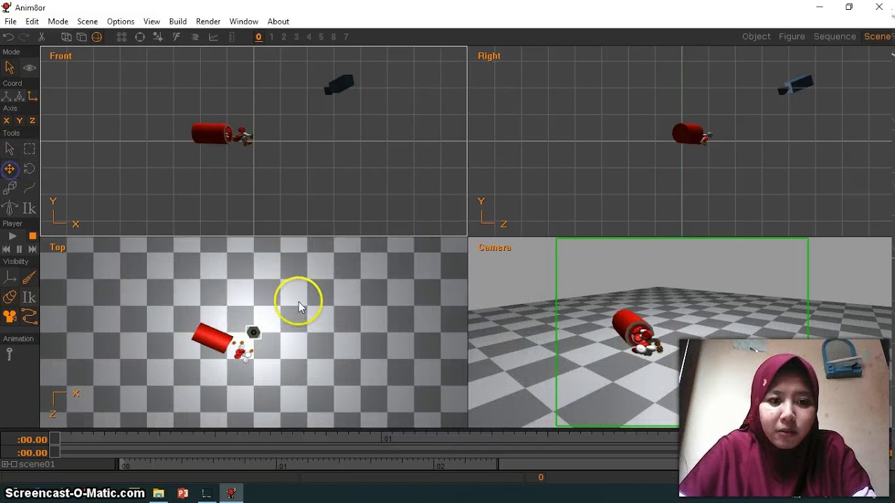
Task: Toggle the Z axis lock
Action: tap(32, 121)
